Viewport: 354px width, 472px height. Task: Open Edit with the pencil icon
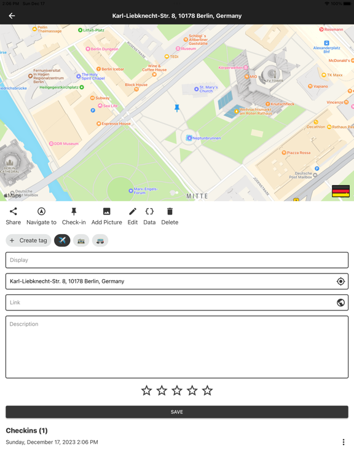point(133,211)
